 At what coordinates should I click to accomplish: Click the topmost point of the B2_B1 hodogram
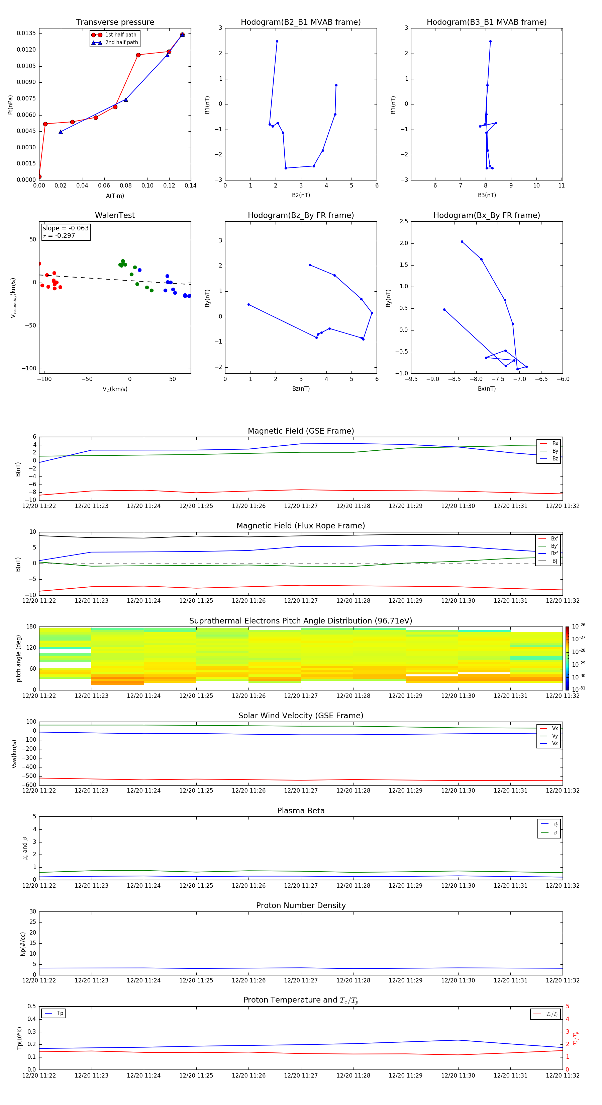point(277,42)
